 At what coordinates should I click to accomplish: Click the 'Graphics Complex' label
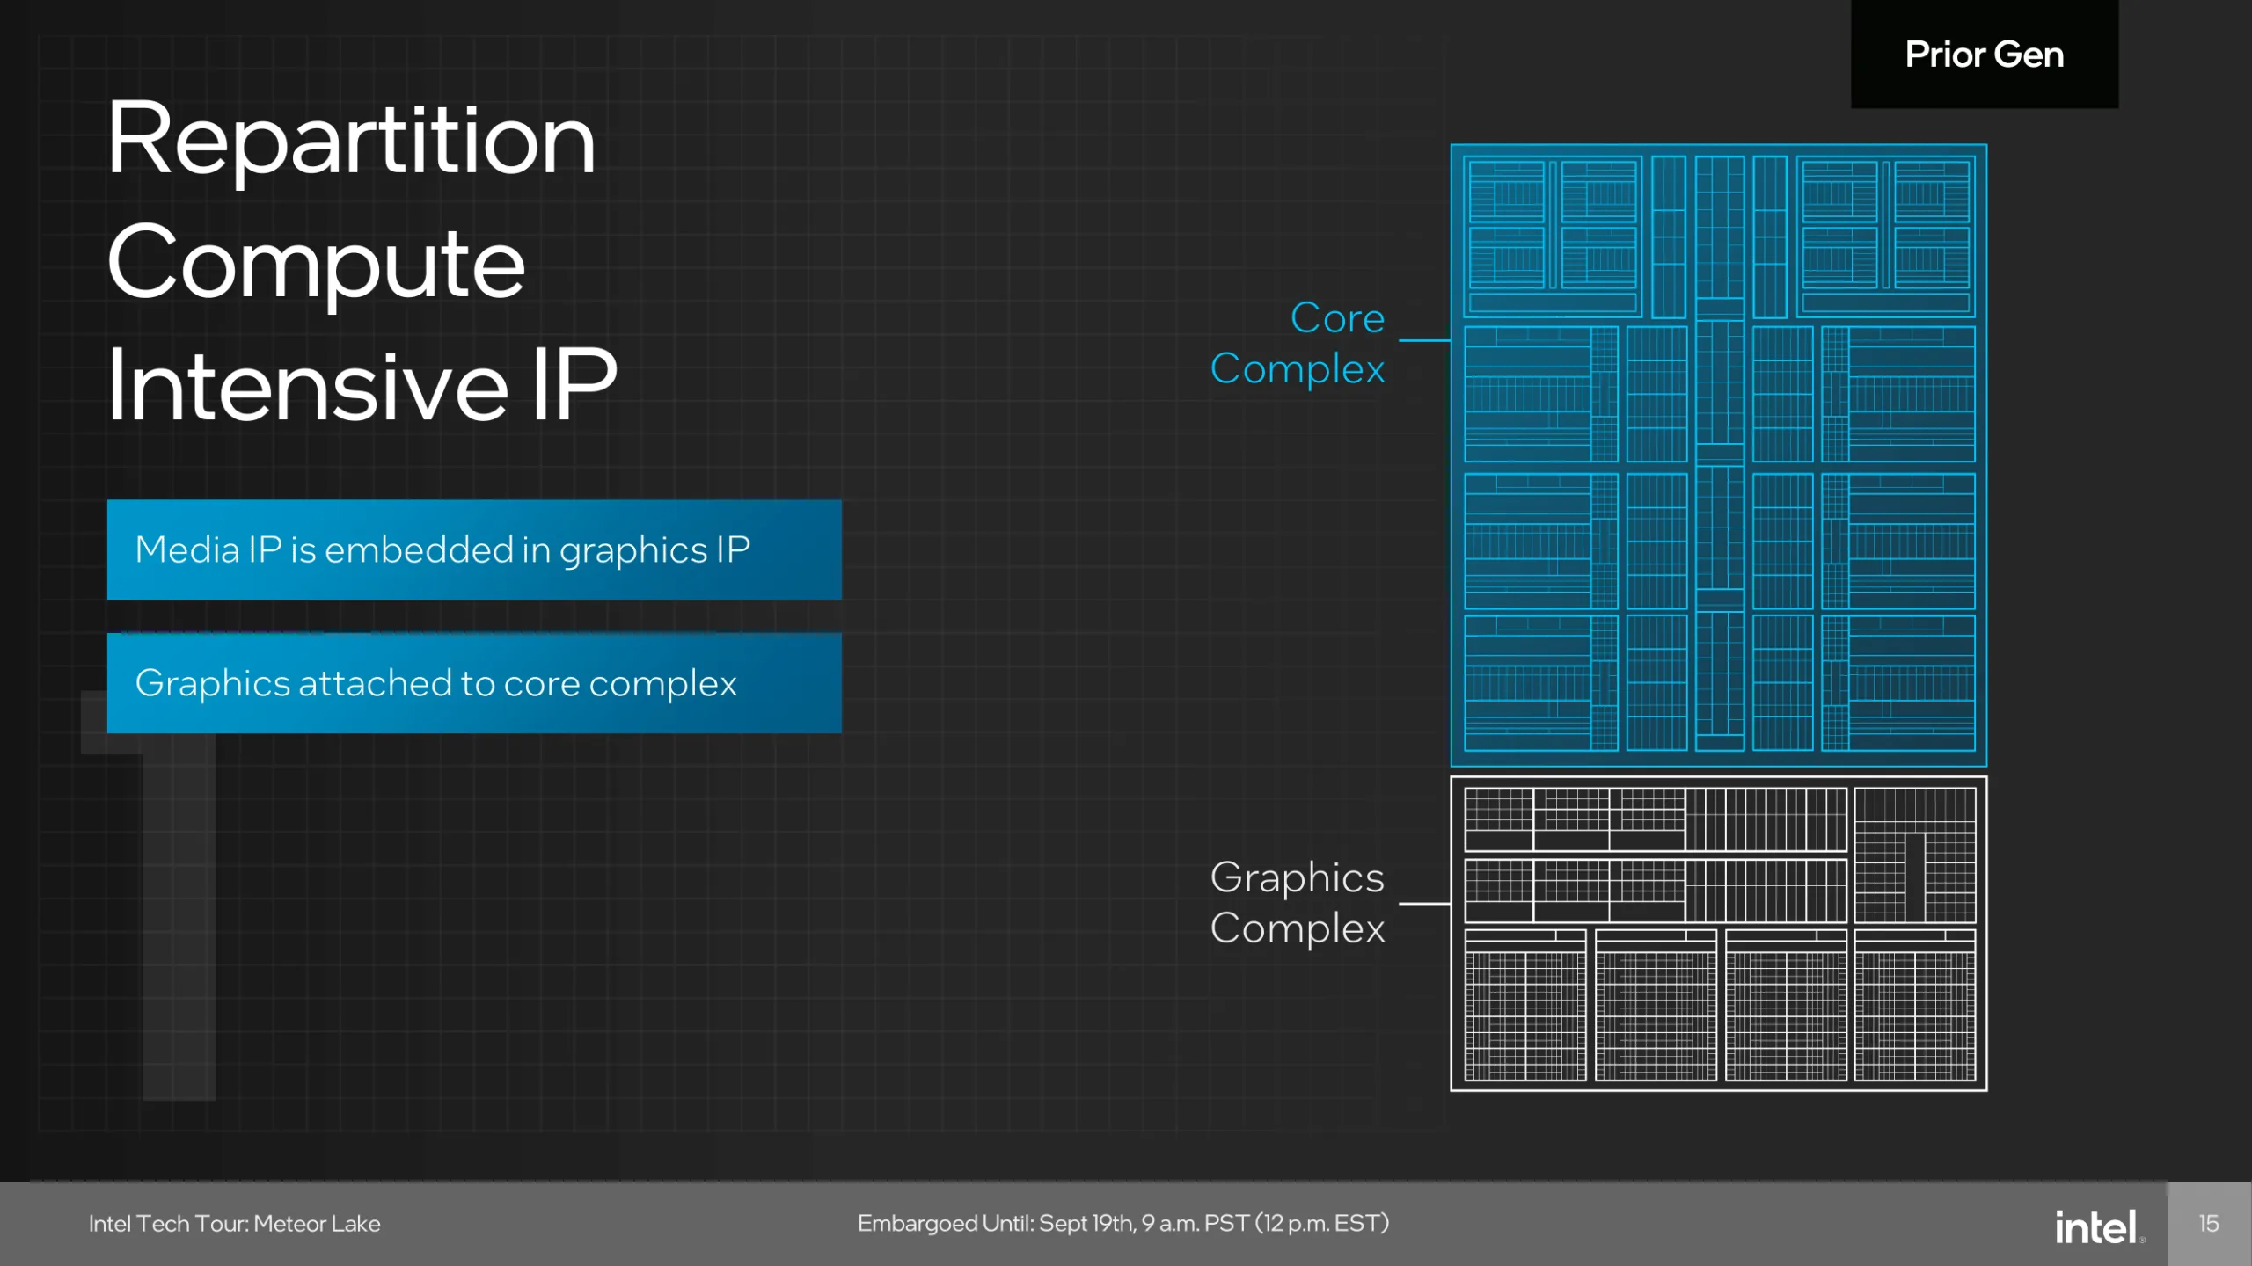click(x=1298, y=902)
